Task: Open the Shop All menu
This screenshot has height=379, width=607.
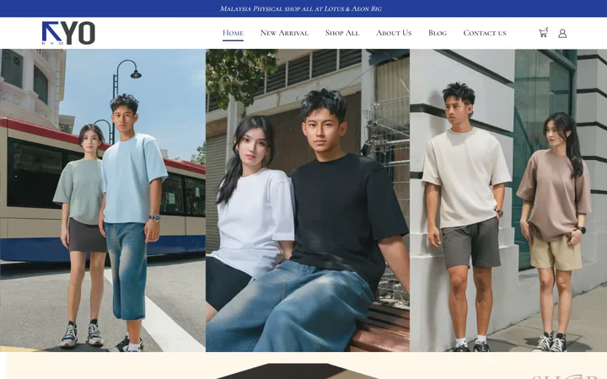Action: click(x=342, y=33)
